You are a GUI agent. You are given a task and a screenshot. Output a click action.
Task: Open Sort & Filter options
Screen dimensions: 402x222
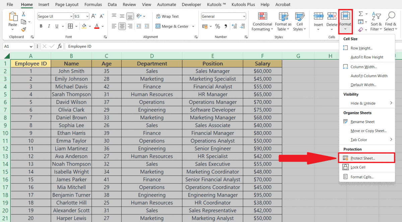376,21
